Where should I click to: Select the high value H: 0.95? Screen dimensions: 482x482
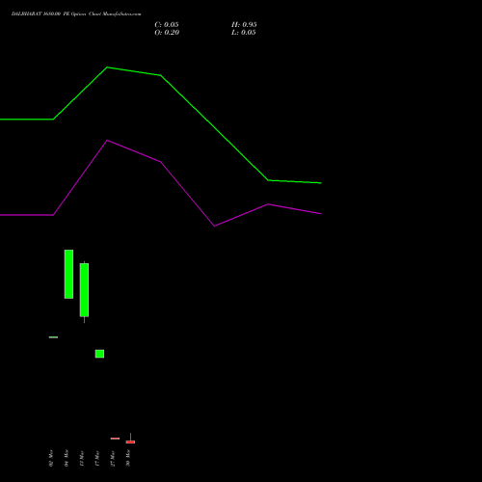pyautogui.click(x=244, y=25)
